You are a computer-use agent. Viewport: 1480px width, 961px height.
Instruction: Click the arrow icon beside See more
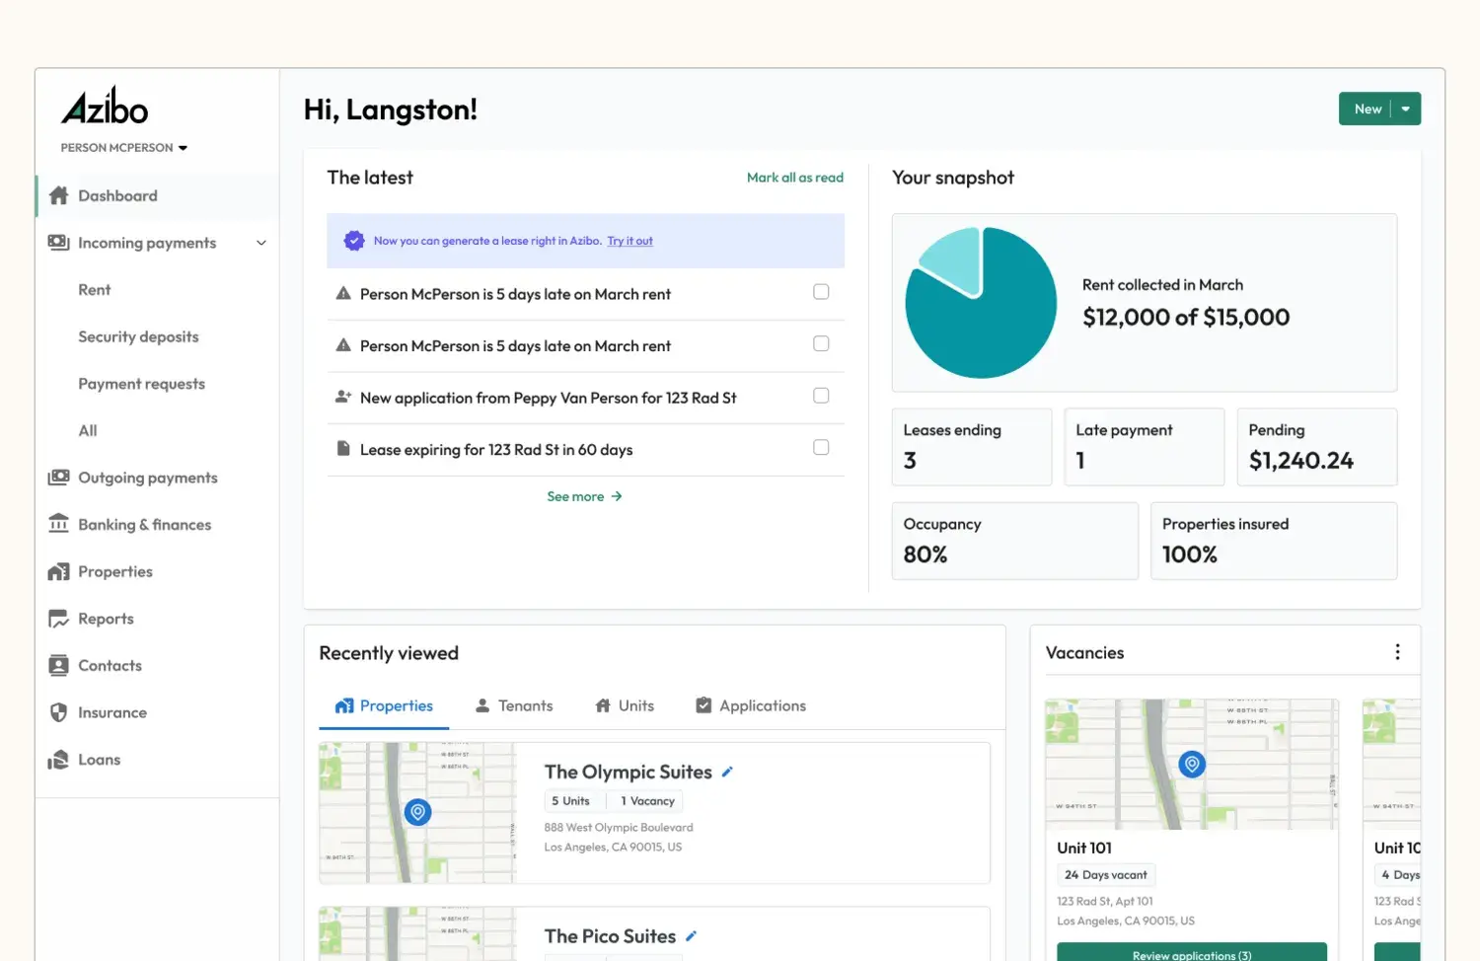click(617, 496)
